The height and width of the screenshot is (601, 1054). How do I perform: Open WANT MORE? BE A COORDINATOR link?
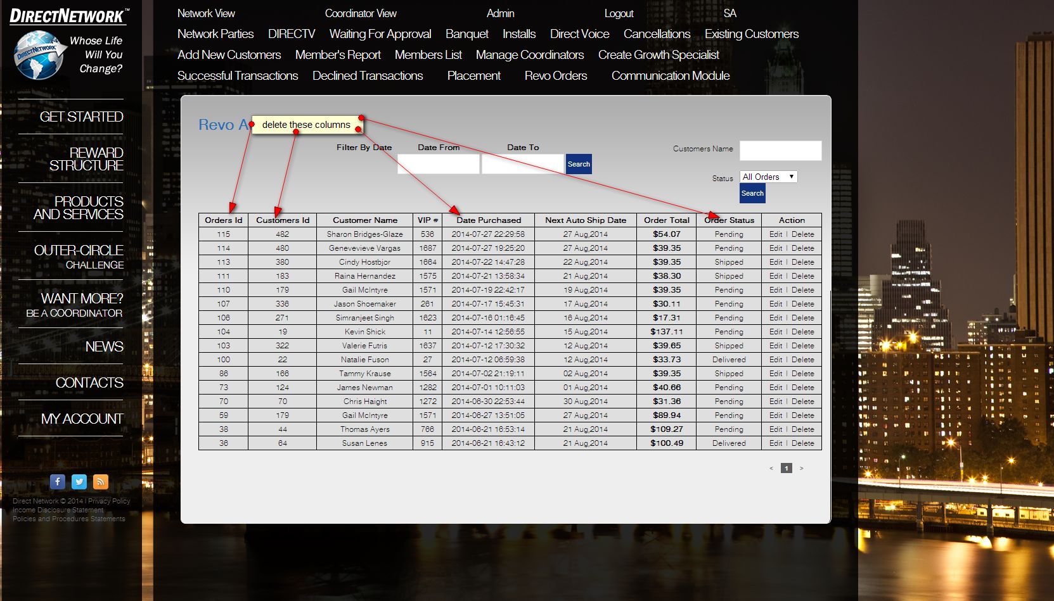click(75, 305)
